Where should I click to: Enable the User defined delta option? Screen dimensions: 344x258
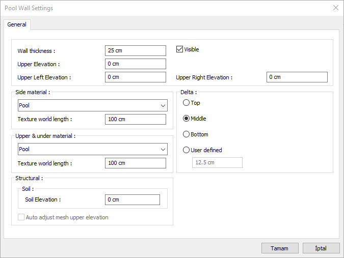(186, 150)
